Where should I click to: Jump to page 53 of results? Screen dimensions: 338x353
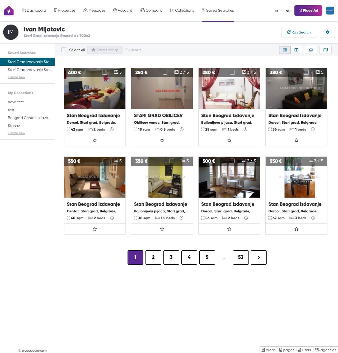(x=241, y=257)
